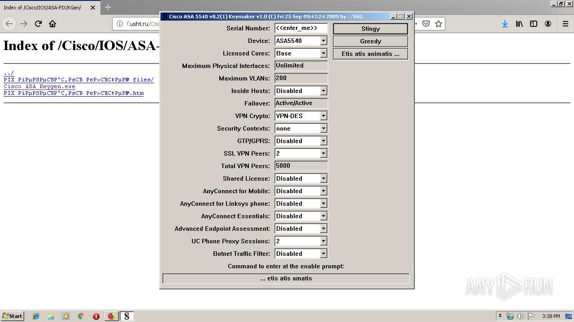Click the volume tray icon
Screen dimensions: 574x322
pos(520,316)
